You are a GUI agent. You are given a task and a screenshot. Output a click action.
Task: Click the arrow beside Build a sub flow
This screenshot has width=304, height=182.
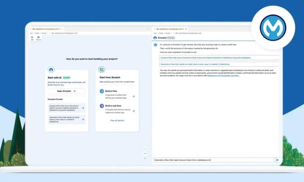click(x=133, y=111)
